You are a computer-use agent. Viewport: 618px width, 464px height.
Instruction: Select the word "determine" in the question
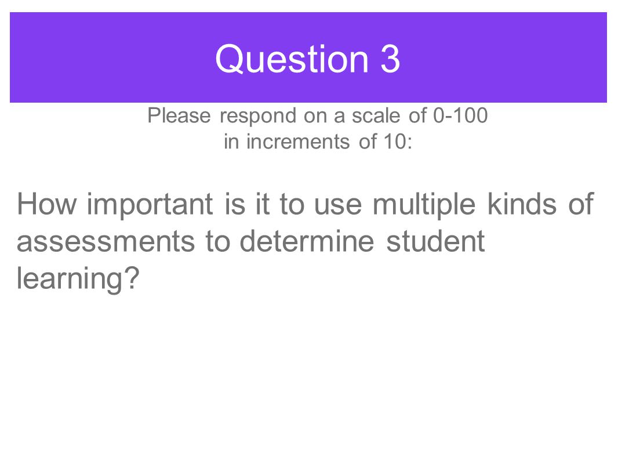(x=307, y=241)
